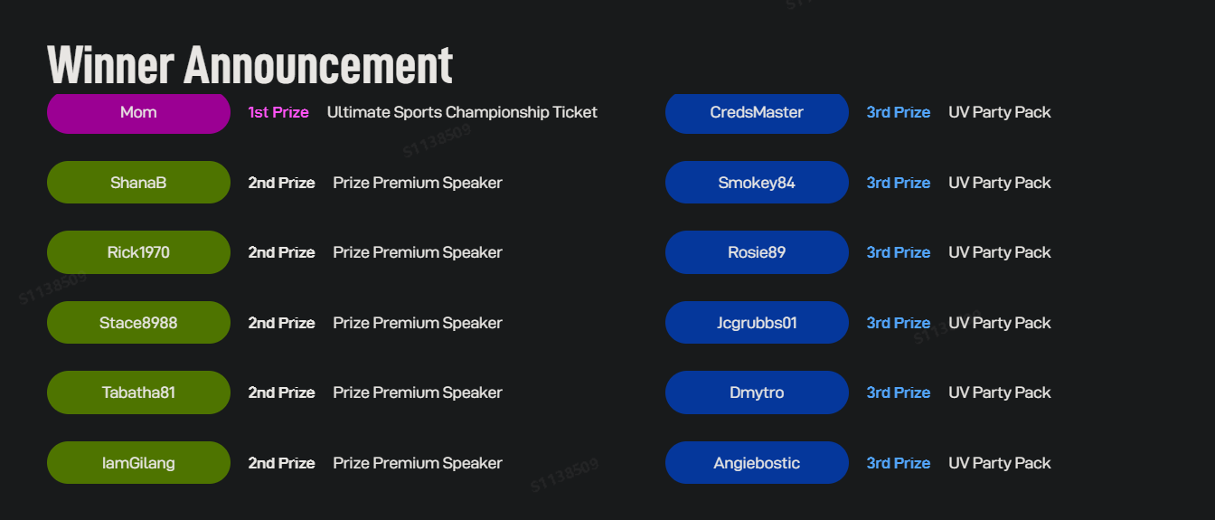
Task: Click 3rd Prize label beside CredsMaster
Action: [x=899, y=113]
